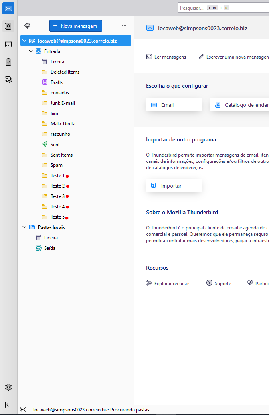The width and height of the screenshot is (269, 415).
Task: Collapse the locaweb account tree
Action: tap(24, 41)
